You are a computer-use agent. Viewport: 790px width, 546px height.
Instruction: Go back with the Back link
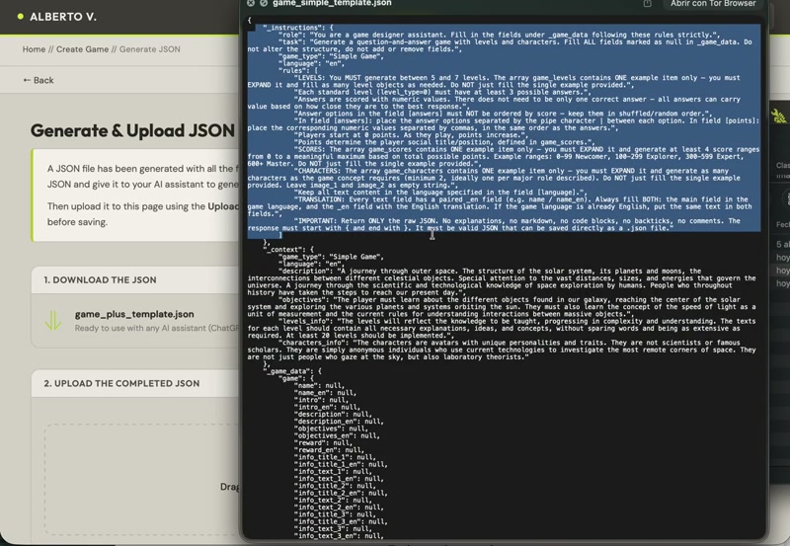39,80
